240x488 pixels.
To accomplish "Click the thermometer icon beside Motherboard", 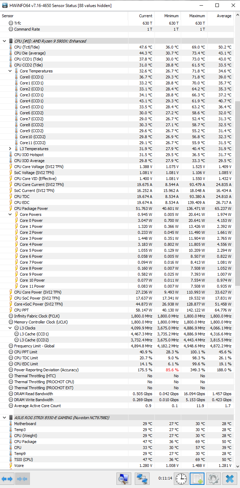I will point(11,424).
